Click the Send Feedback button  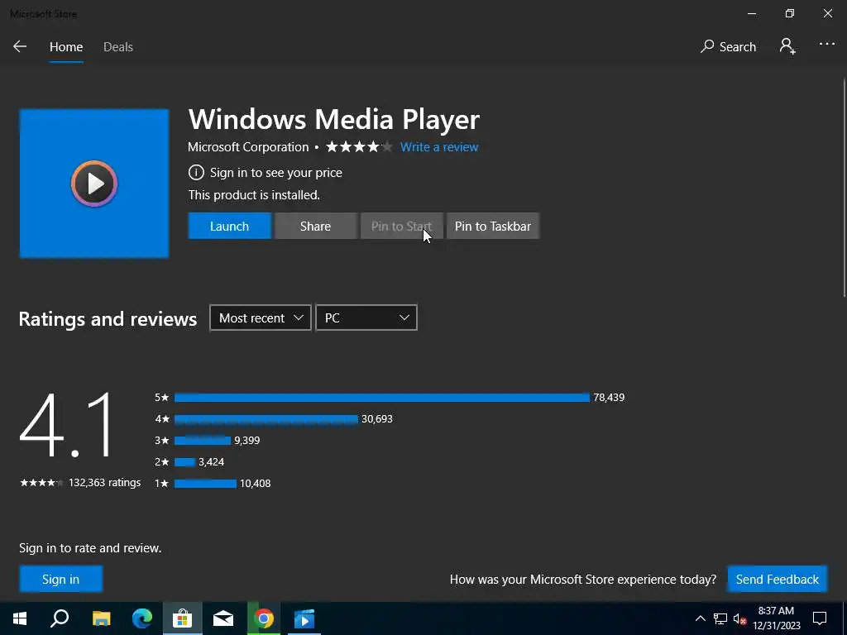click(x=778, y=580)
